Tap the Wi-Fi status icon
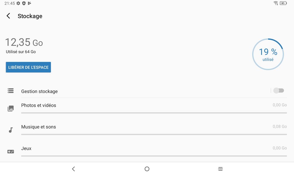The height and width of the screenshot is (176, 294). click(x=275, y=3)
